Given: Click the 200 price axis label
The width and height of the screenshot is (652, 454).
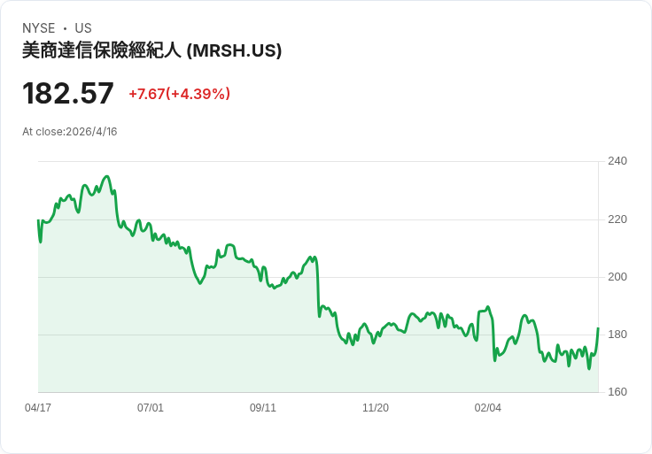Looking at the screenshot, I should [x=617, y=277].
